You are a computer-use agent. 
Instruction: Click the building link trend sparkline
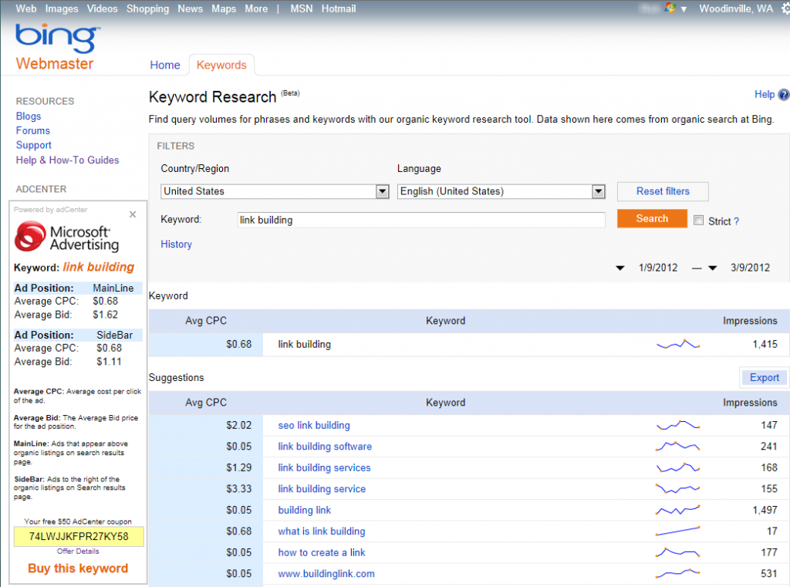677,510
